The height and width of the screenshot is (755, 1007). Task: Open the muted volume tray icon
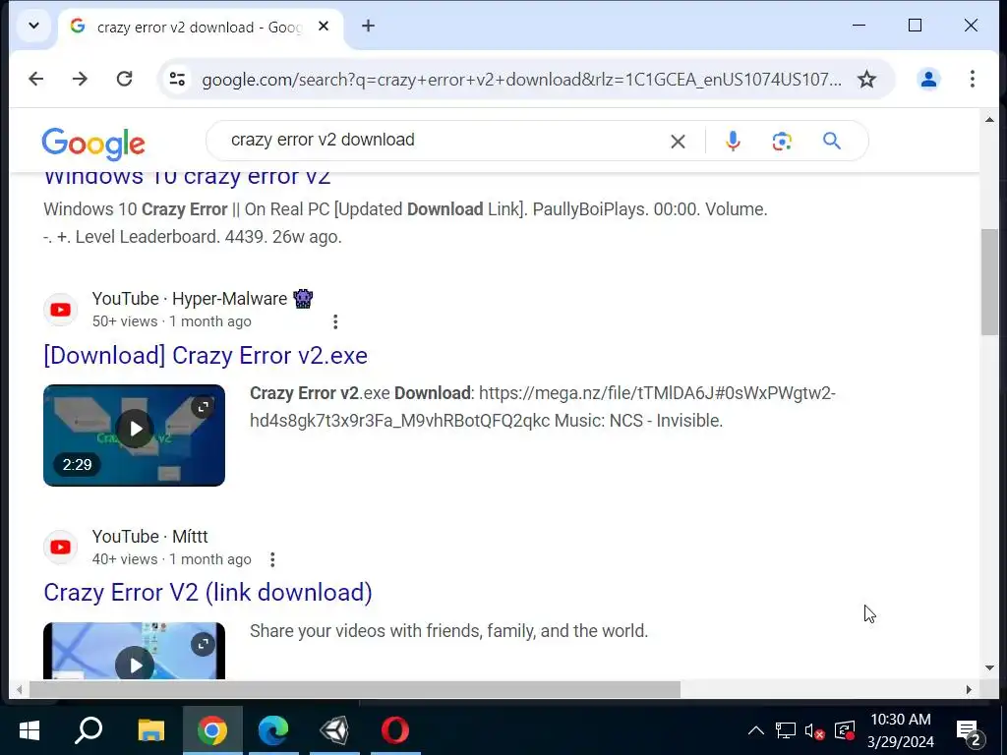(x=814, y=730)
